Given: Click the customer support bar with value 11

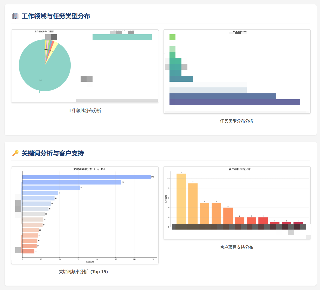Looking at the screenshot, I should point(181,200).
